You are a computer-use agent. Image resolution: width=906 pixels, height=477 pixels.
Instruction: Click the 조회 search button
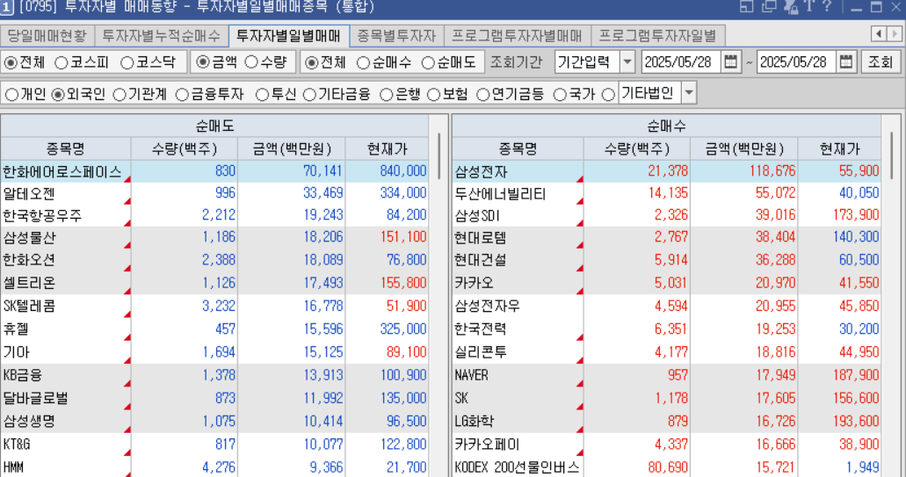coord(880,61)
